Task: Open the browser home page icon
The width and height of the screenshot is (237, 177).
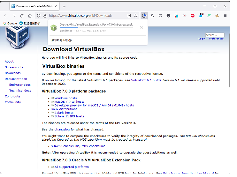Action: (30, 16)
